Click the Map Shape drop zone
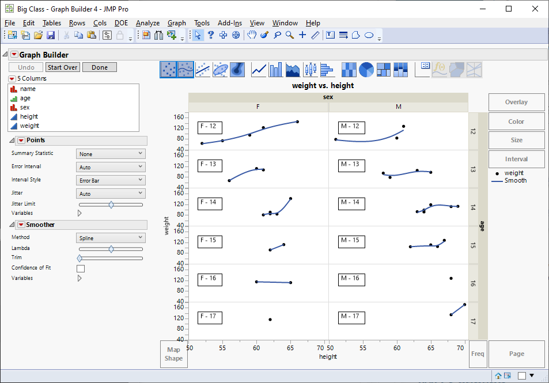 [x=173, y=354]
